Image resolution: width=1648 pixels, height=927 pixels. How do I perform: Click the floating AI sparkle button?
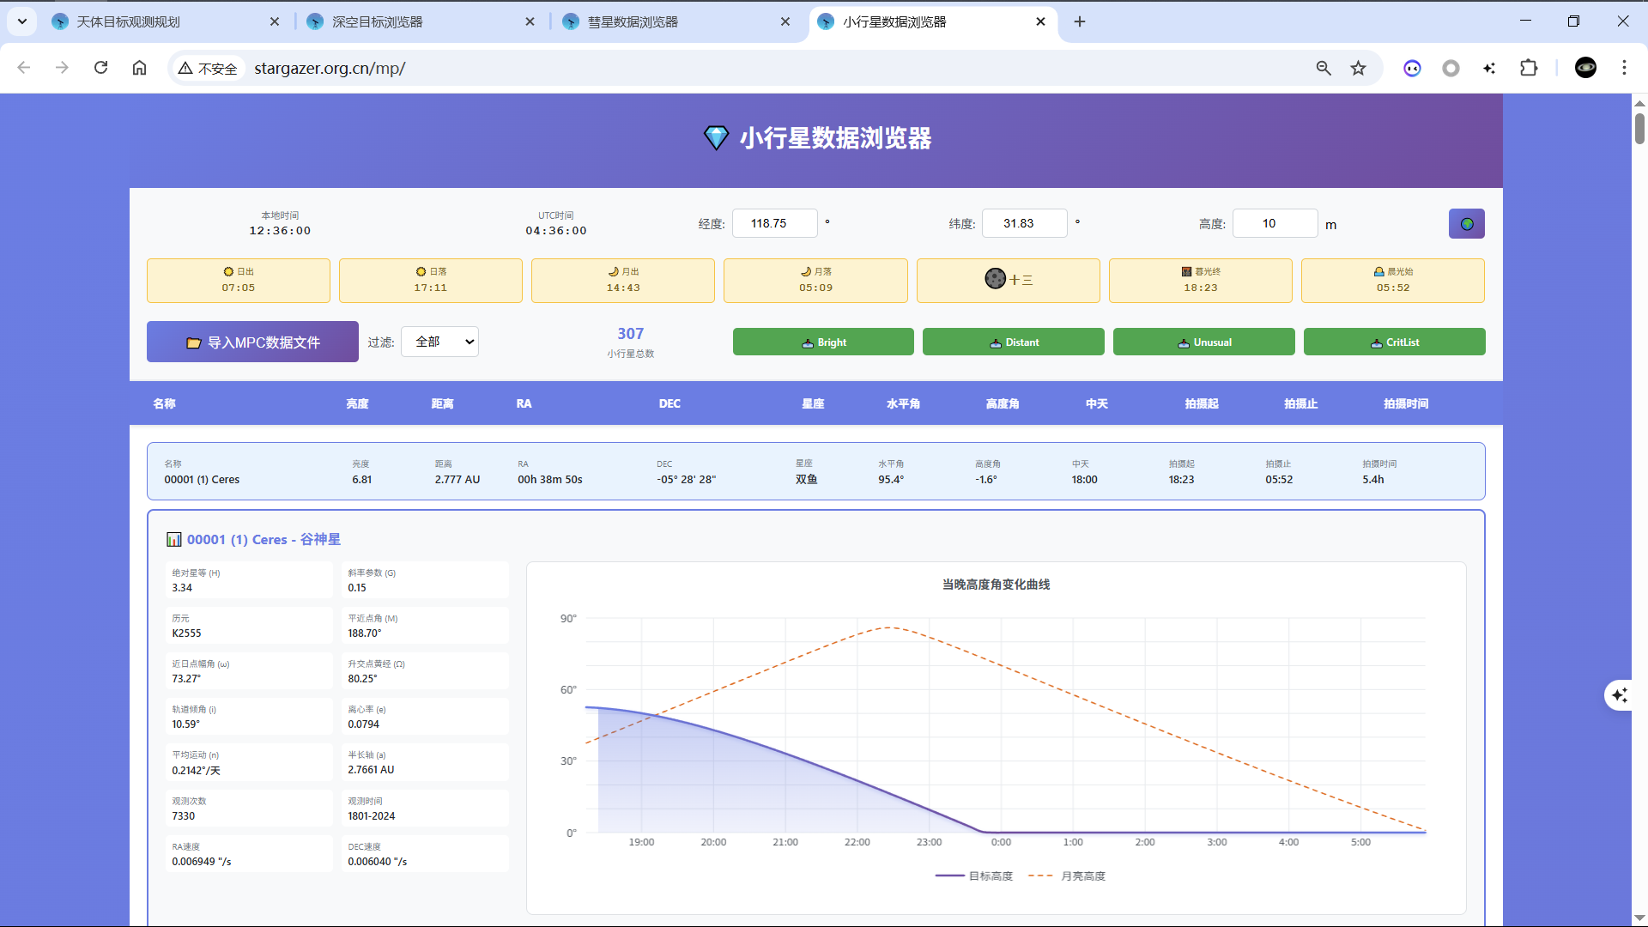pos(1619,694)
